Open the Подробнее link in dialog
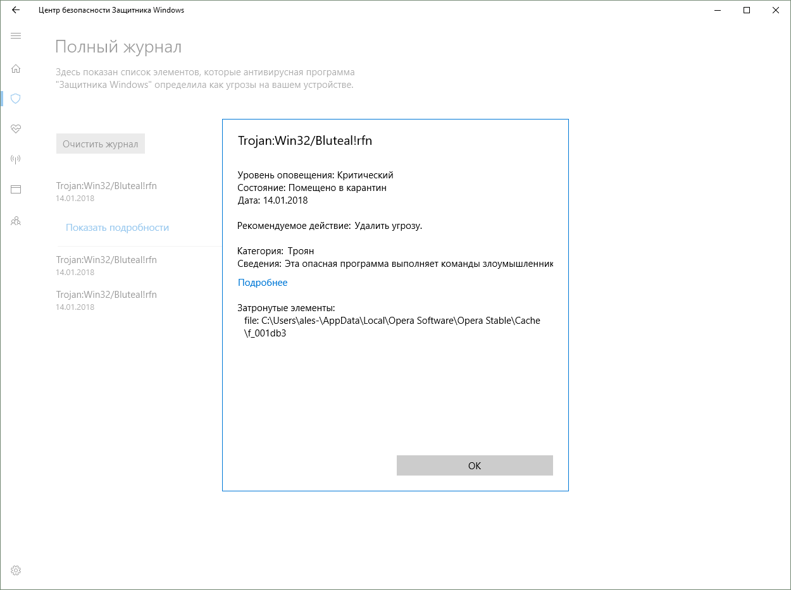Viewport: 791px width, 590px height. click(263, 283)
